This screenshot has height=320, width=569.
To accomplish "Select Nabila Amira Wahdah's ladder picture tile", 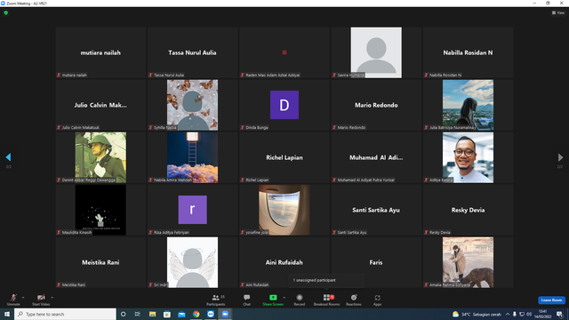I will tap(192, 157).
